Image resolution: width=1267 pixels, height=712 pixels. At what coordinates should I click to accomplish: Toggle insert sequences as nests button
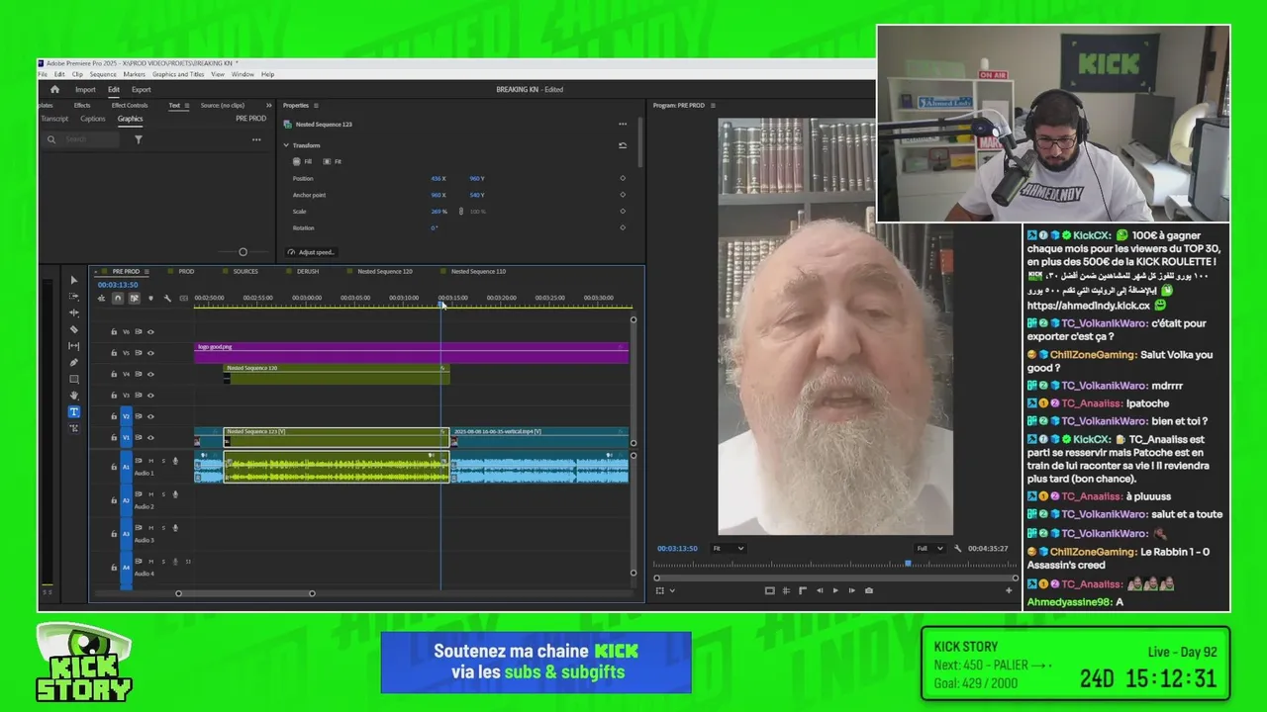101,298
